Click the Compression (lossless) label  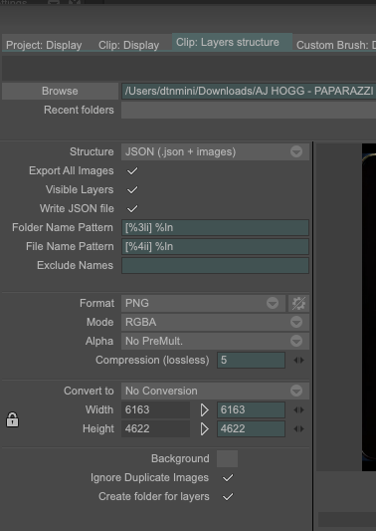pyautogui.click(x=152, y=360)
